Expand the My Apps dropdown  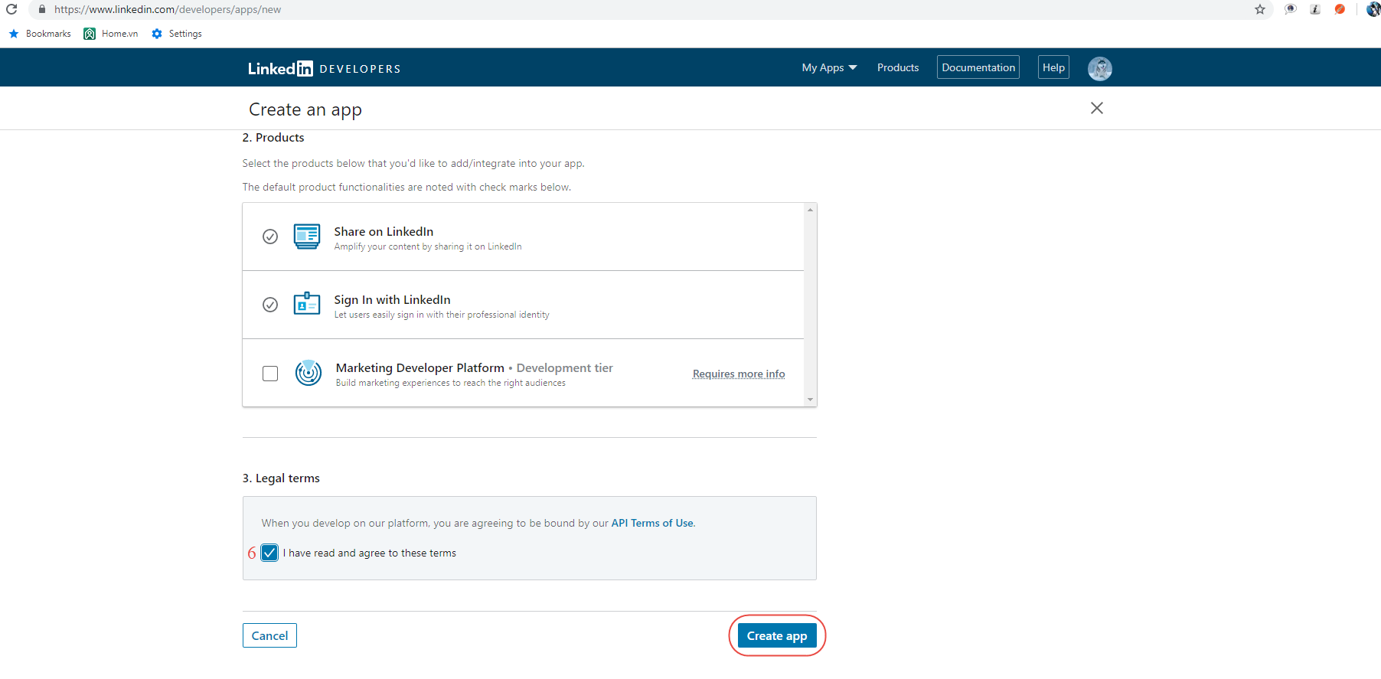tap(829, 67)
